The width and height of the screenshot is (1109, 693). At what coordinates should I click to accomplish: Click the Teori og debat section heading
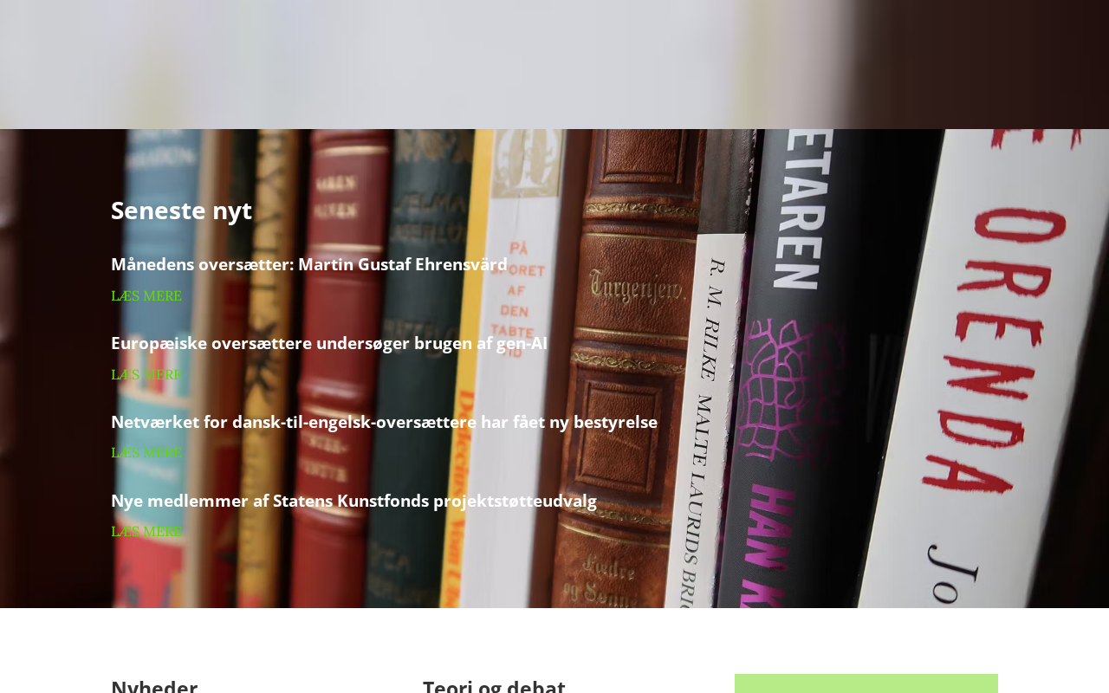[494, 685]
